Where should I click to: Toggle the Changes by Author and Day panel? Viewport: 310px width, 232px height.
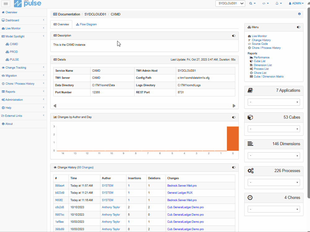tap(234, 117)
